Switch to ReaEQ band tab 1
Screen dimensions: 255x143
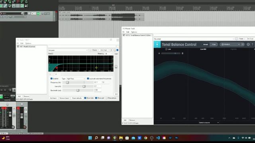click(50, 74)
